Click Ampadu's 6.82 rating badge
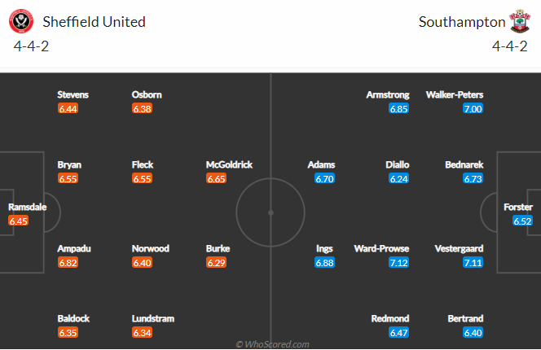Viewport: 541px width, 350px height. [68, 263]
